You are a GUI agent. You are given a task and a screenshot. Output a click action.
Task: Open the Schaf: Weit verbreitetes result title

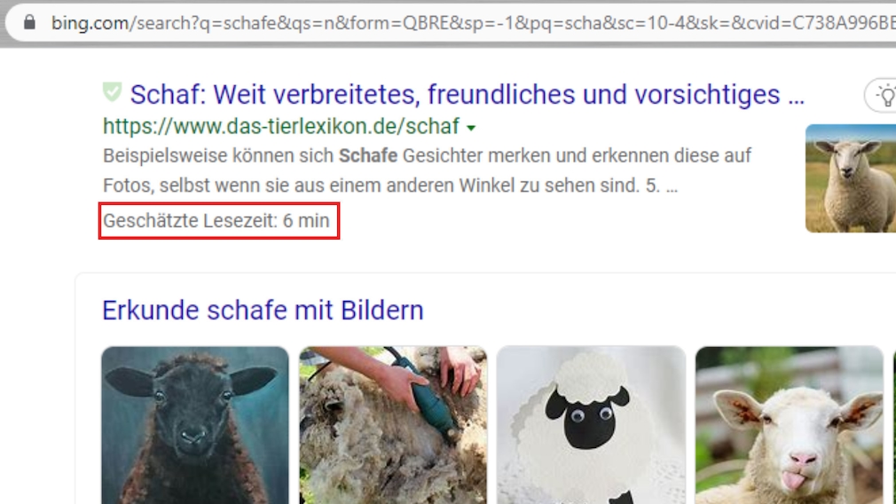coord(467,94)
